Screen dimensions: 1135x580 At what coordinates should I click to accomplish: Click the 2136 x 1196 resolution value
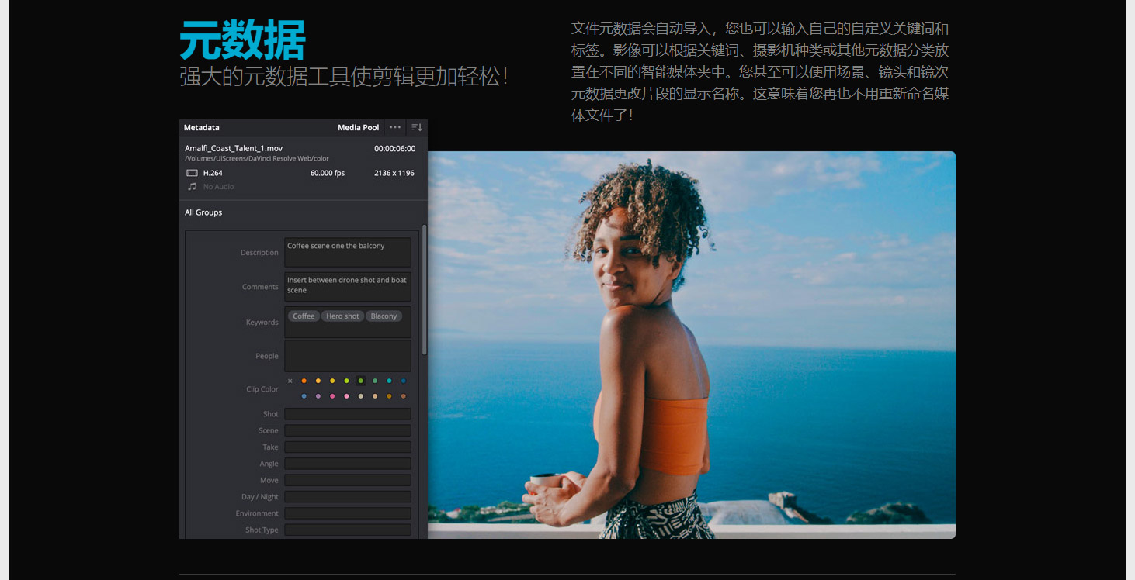pos(394,173)
